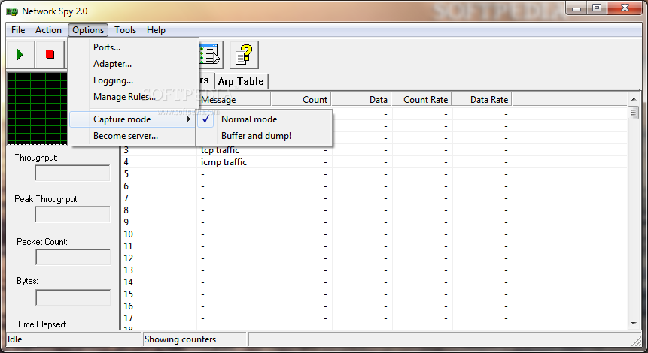This screenshot has width=648, height=353.
Task: Click the help question mark toolbar icon
Action: [245, 54]
